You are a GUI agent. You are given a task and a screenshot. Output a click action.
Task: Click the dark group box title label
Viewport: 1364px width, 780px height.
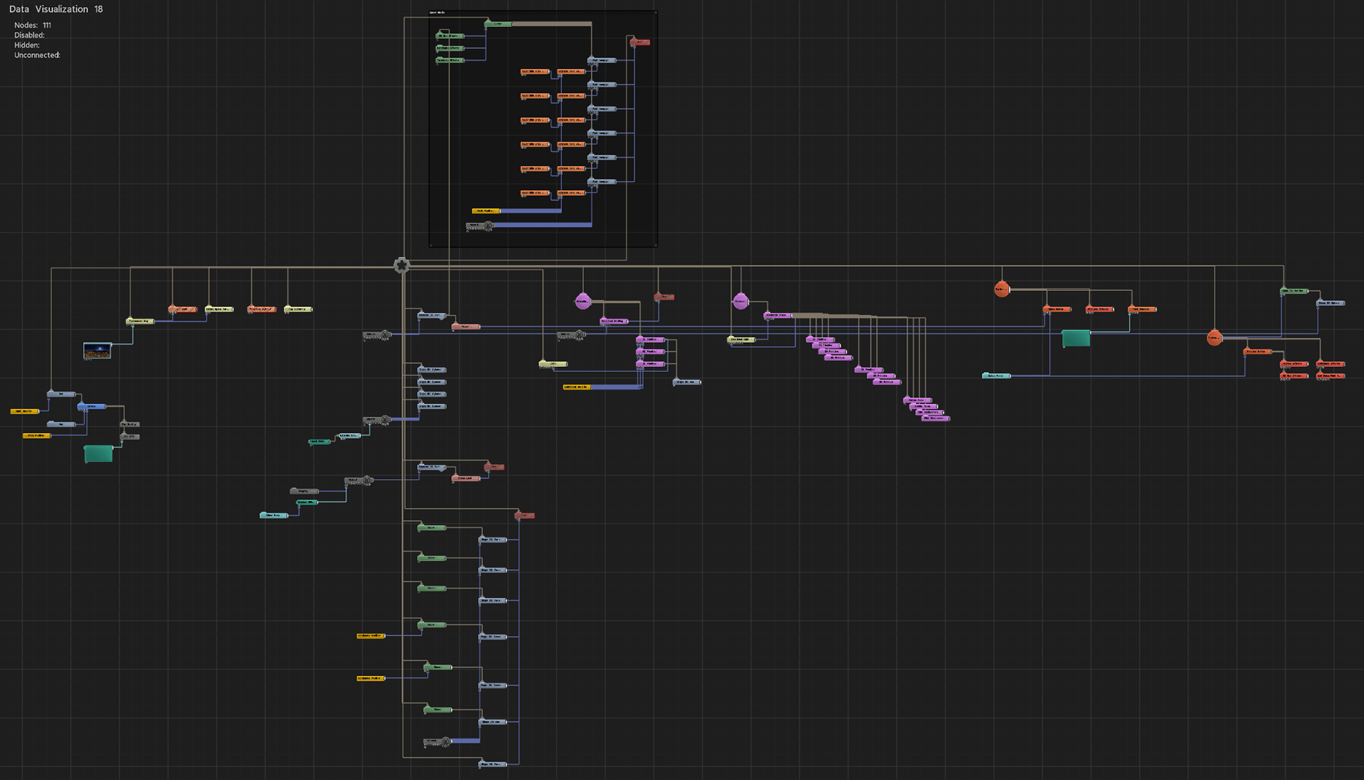[x=437, y=13]
